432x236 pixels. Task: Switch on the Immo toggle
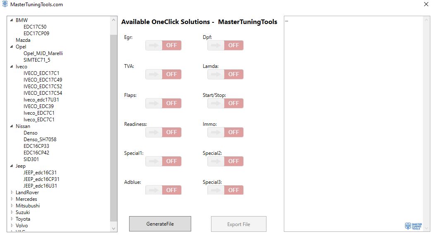(x=226, y=132)
